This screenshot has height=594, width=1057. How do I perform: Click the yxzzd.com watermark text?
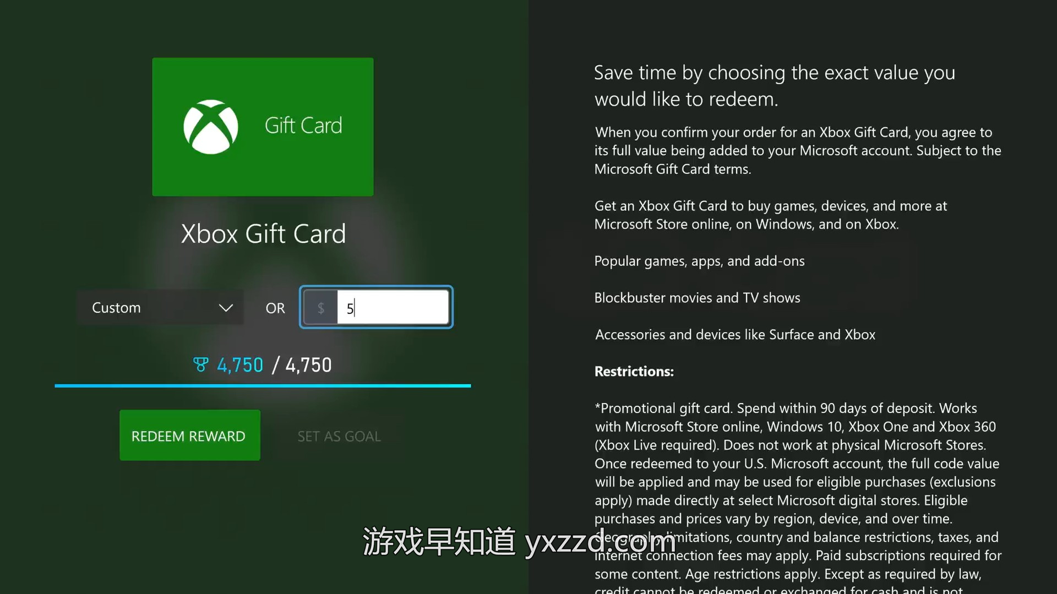click(x=600, y=543)
